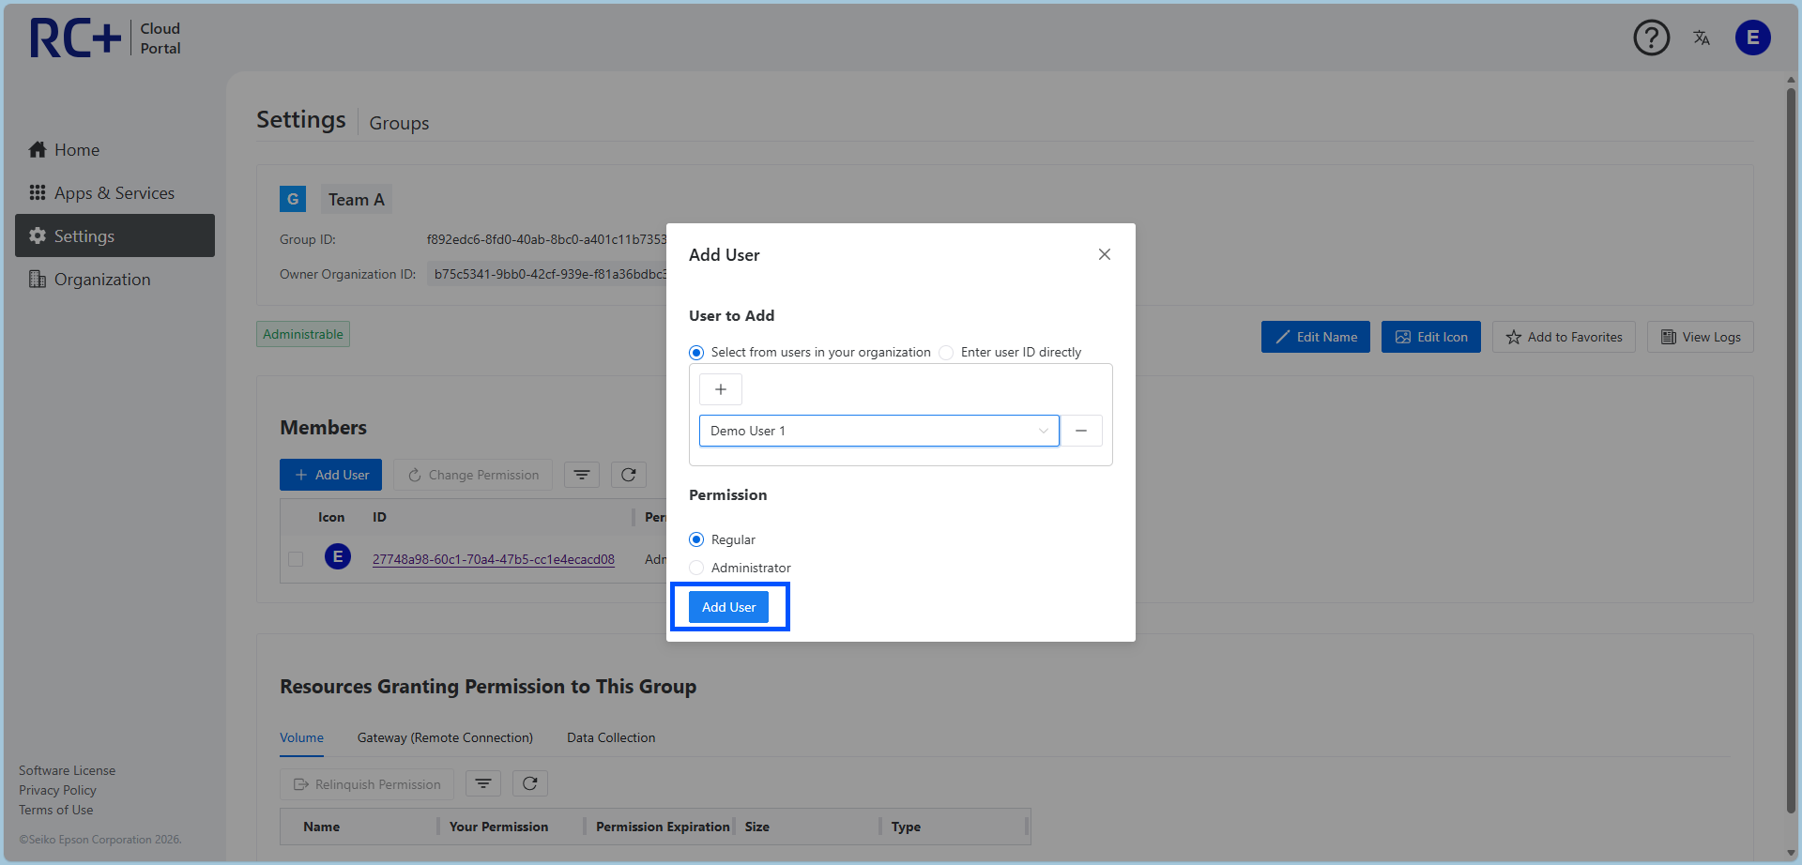
Task: Close the Add User dialog
Action: coord(1105,254)
